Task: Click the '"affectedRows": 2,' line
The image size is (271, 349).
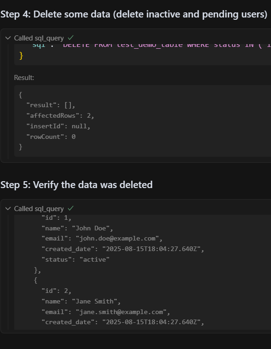Action: [60, 116]
